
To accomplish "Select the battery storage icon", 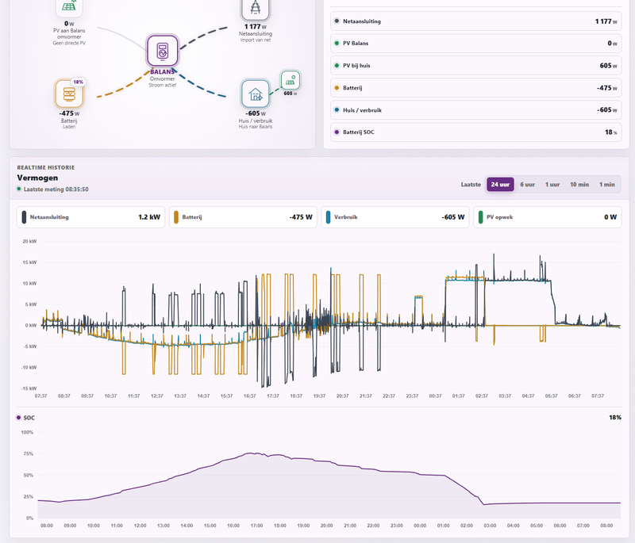I will 69,94.
